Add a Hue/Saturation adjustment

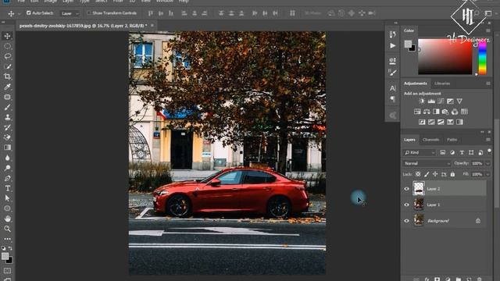click(417, 112)
